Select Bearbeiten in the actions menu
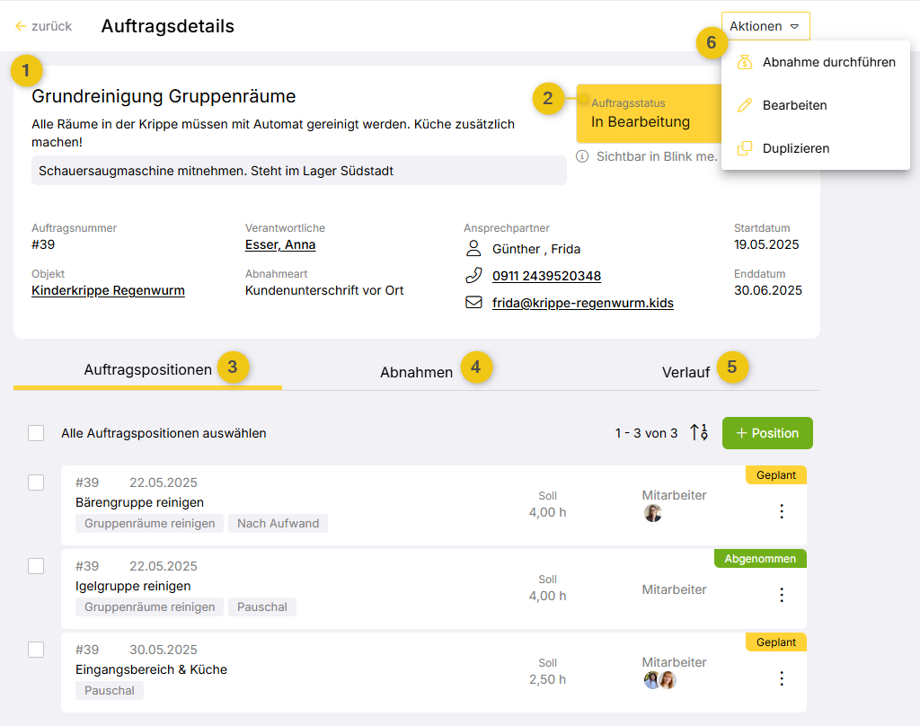Image resolution: width=920 pixels, height=726 pixels. [x=816, y=105]
